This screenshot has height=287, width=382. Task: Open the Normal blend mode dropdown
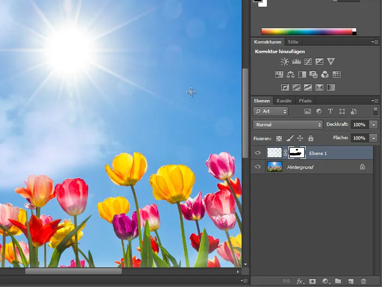click(x=288, y=125)
